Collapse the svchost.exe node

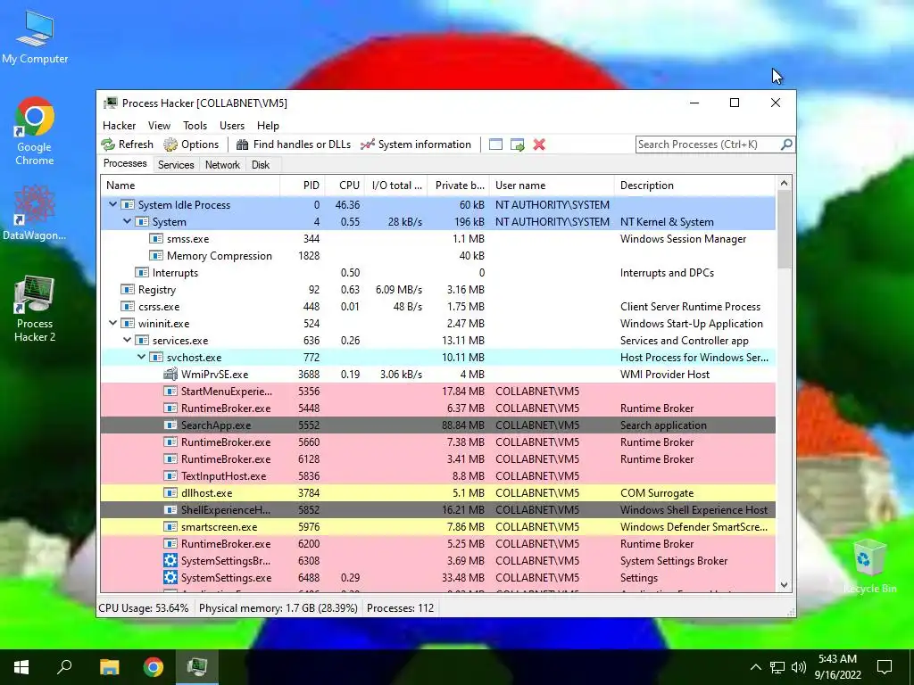(142, 357)
